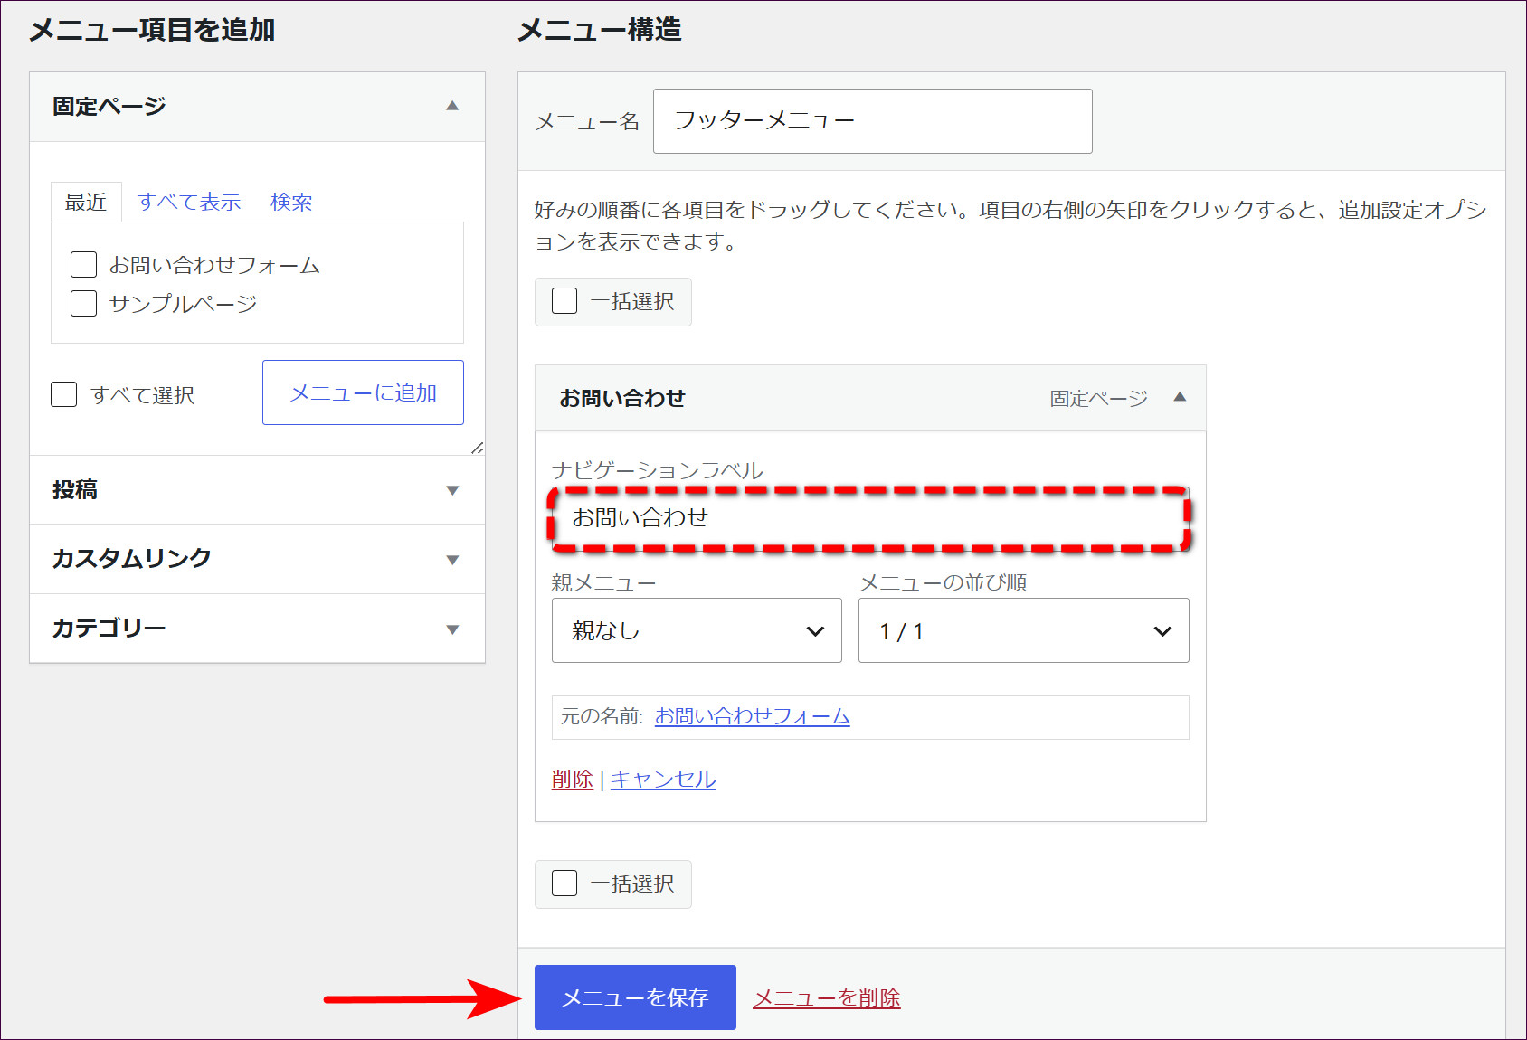Toggle すべて選択 checkbox

[x=63, y=394]
